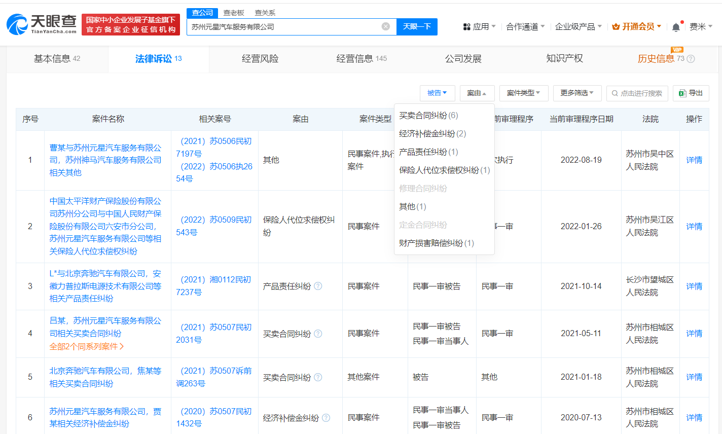Image resolution: width=722 pixels, height=434 pixels.
Task: Switch to the 基本信息 tab
Action: pyautogui.click(x=57, y=59)
